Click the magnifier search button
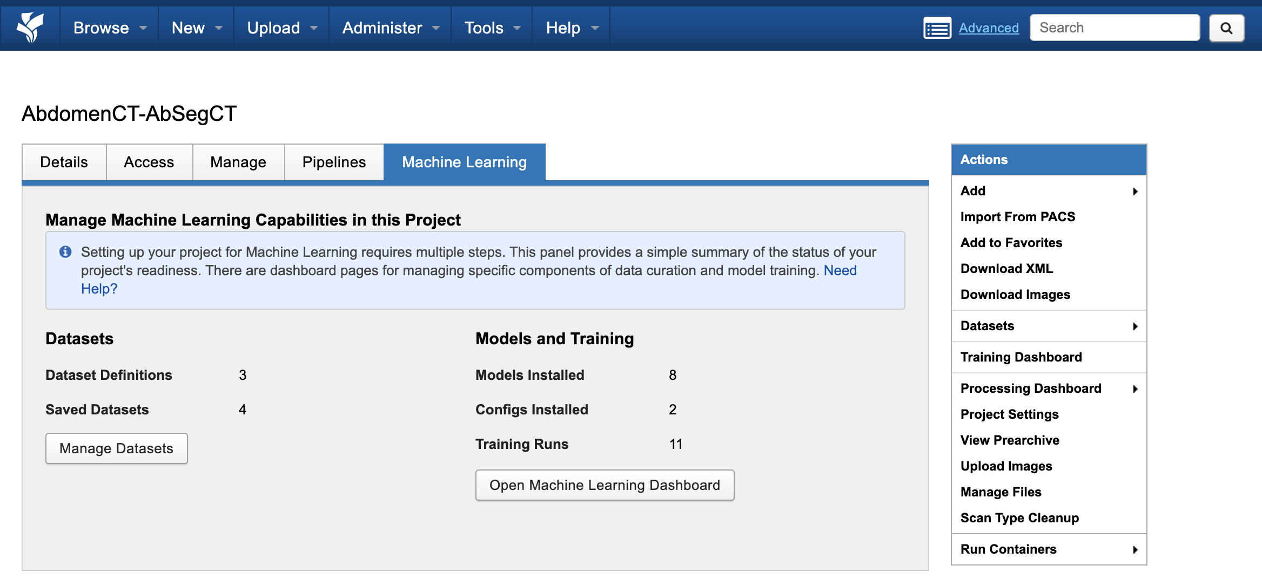 coord(1226,28)
